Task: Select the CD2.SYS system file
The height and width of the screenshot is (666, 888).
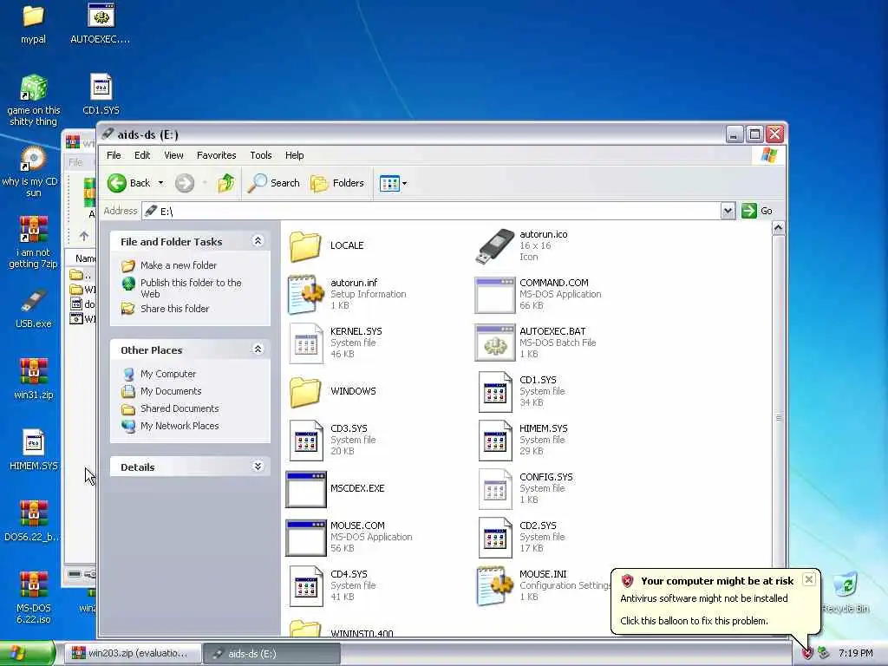Action: pos(521,537)
